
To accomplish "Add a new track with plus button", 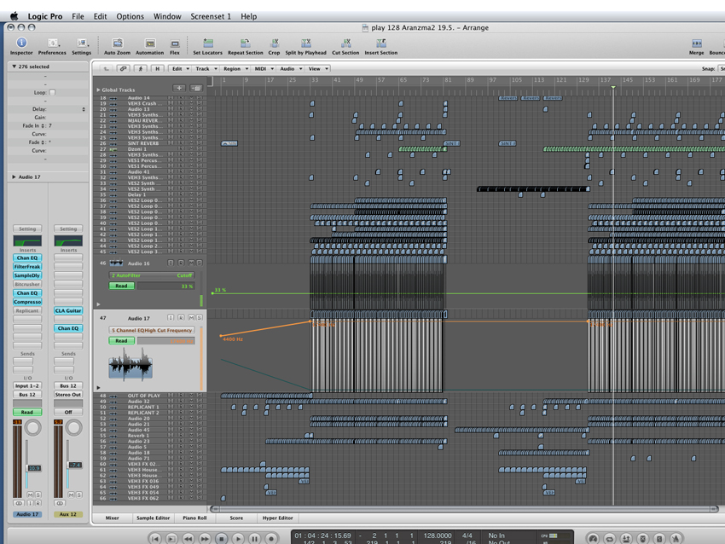I will click(179, 88).
